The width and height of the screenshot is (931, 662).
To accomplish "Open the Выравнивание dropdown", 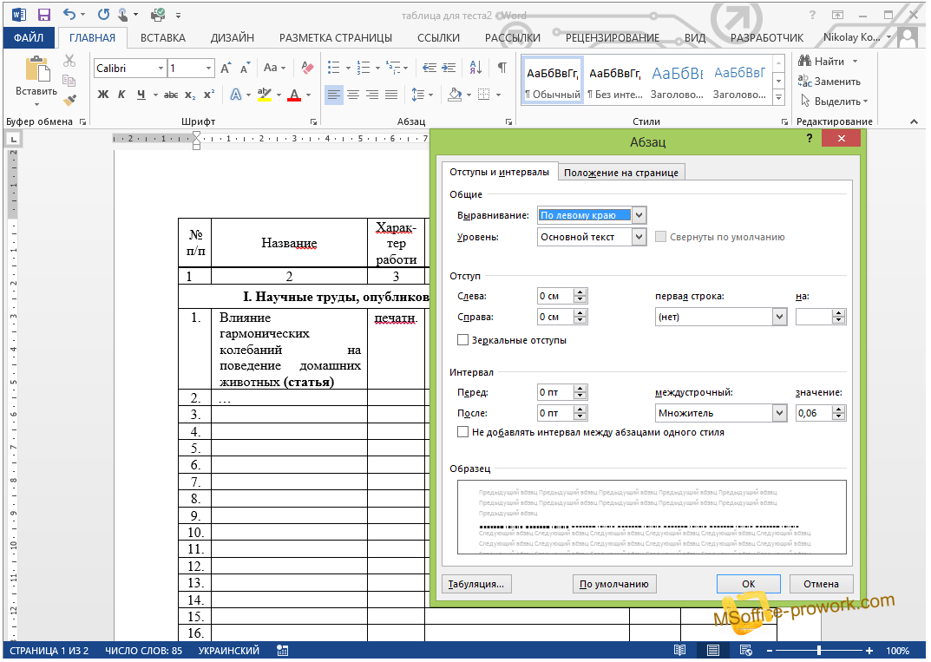I will 639,215.
